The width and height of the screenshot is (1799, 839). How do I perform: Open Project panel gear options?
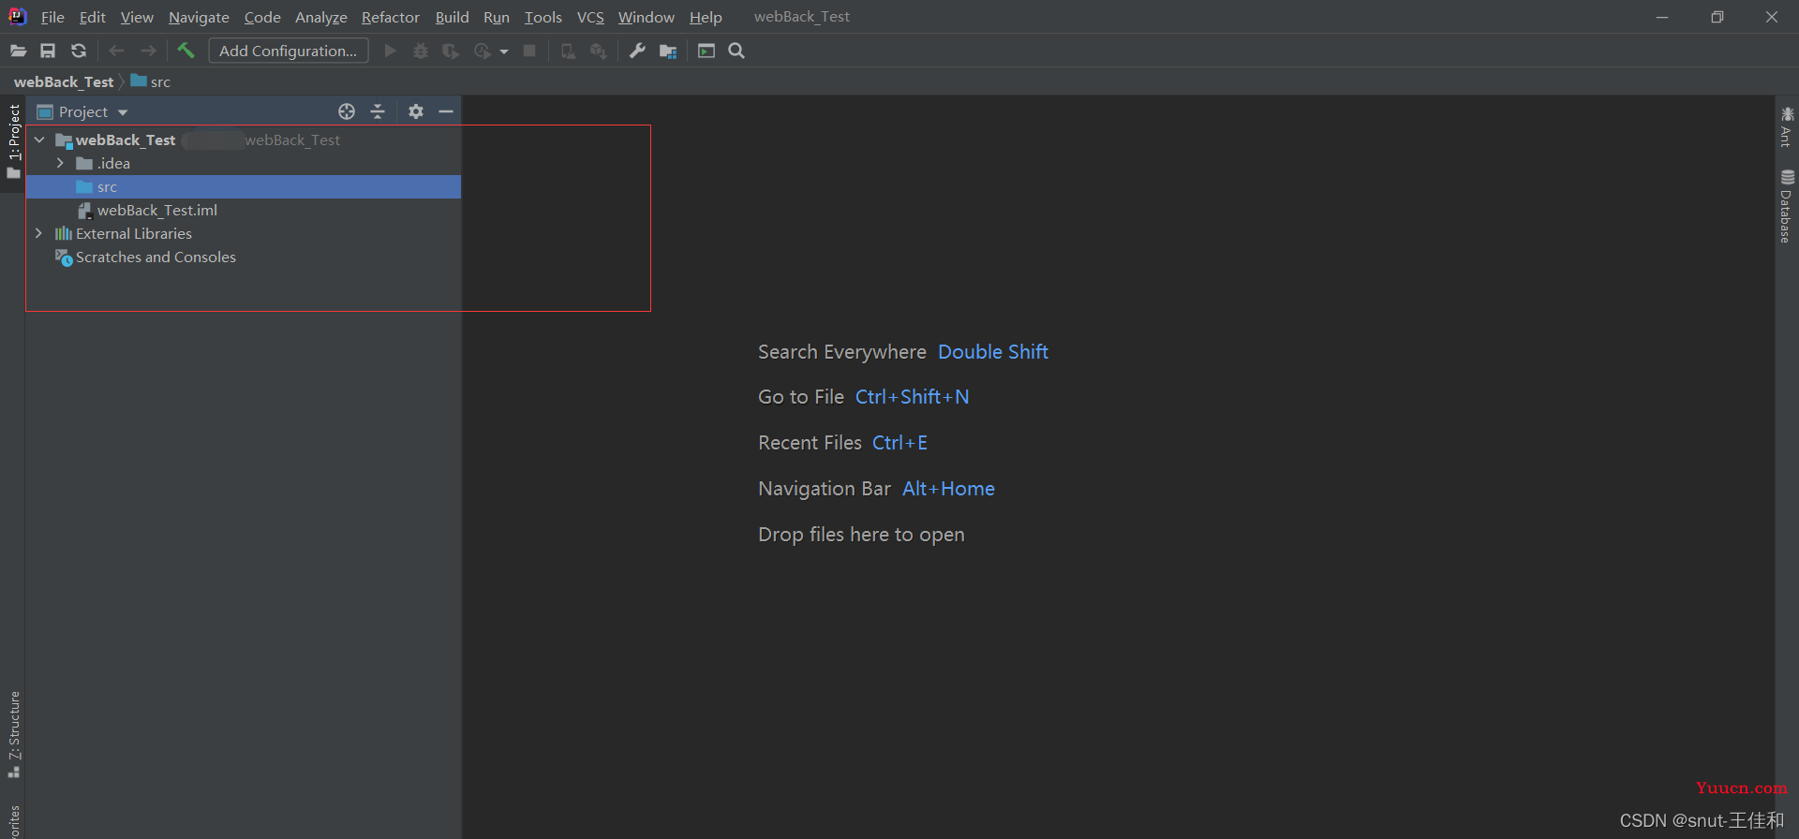point(416,111)
